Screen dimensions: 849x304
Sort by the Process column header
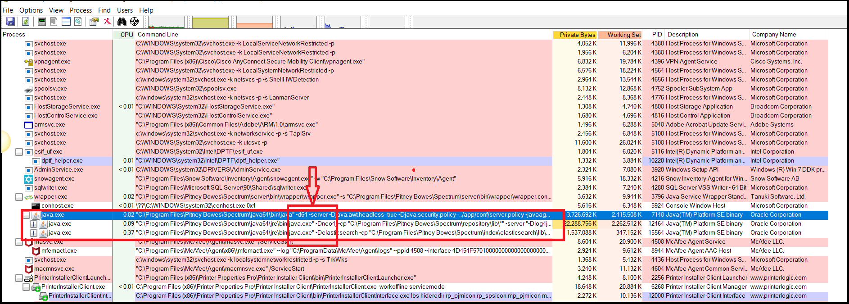[57, 35]
